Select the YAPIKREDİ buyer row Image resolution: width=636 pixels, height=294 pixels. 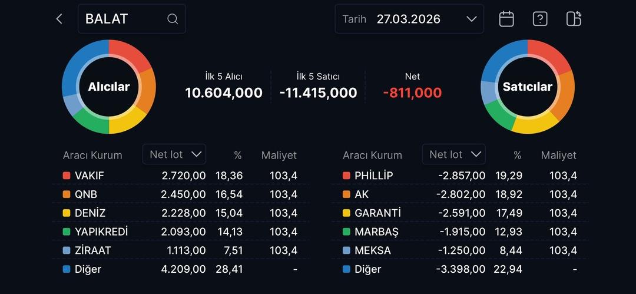point(180,232)
